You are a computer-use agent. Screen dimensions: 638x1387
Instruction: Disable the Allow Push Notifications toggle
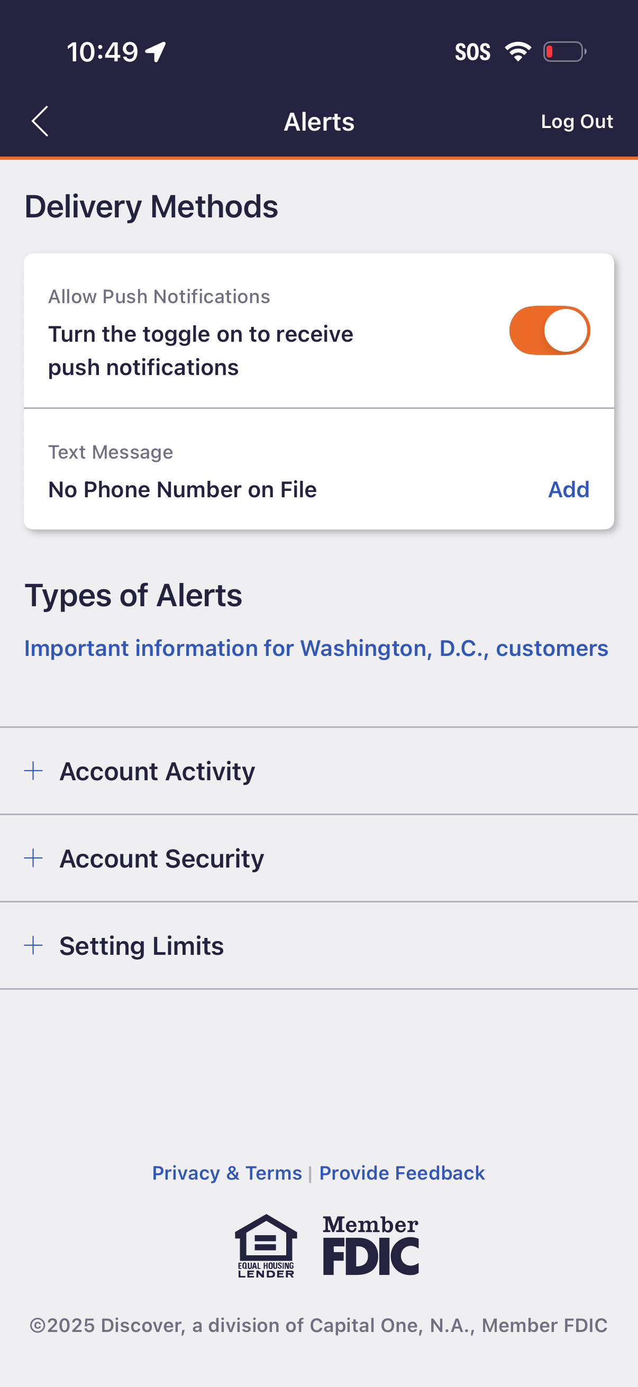[549, 331]
